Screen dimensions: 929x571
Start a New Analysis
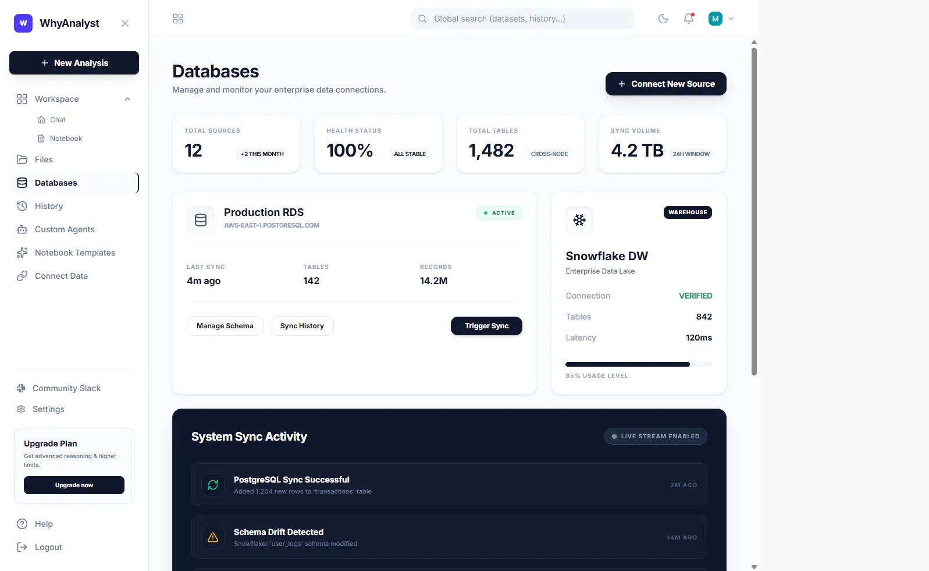tap(74, 63)
